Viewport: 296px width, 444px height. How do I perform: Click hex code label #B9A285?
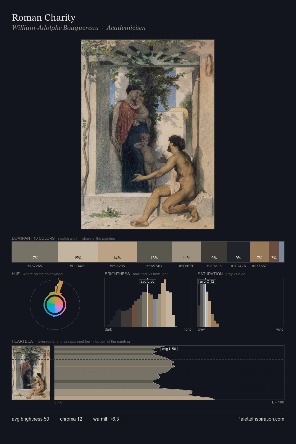pyautogui.click(x=117, y=266)
